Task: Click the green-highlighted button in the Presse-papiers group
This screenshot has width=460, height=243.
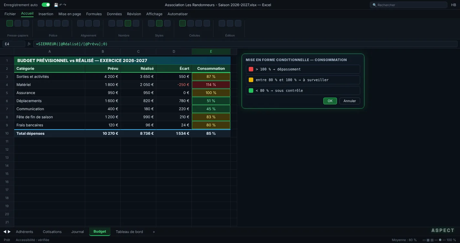Action: [x=10, y=23]
